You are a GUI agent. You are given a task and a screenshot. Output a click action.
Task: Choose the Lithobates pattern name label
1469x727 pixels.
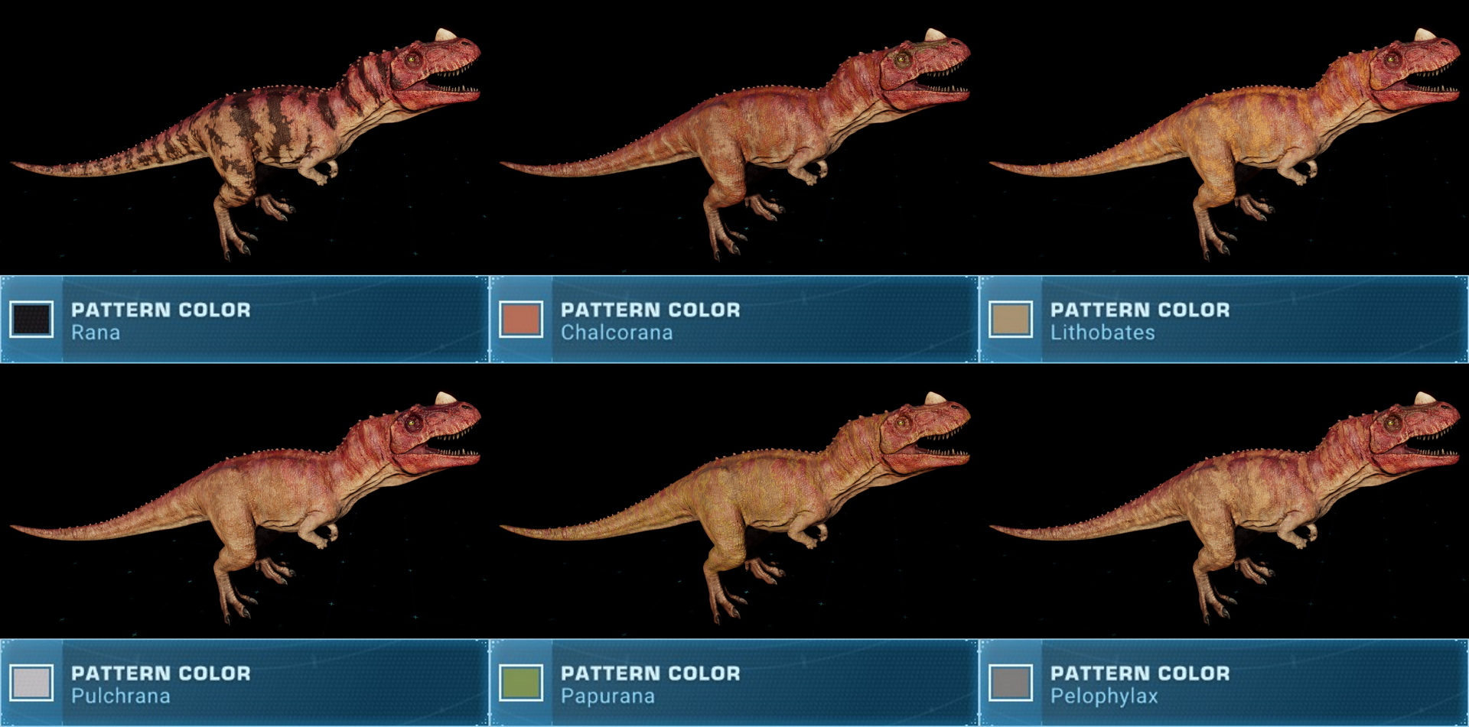click(1103, 333)
